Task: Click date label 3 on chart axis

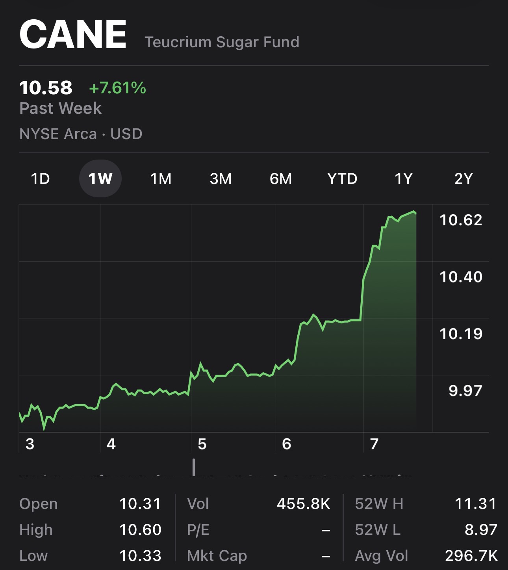Action: [30, 444]
